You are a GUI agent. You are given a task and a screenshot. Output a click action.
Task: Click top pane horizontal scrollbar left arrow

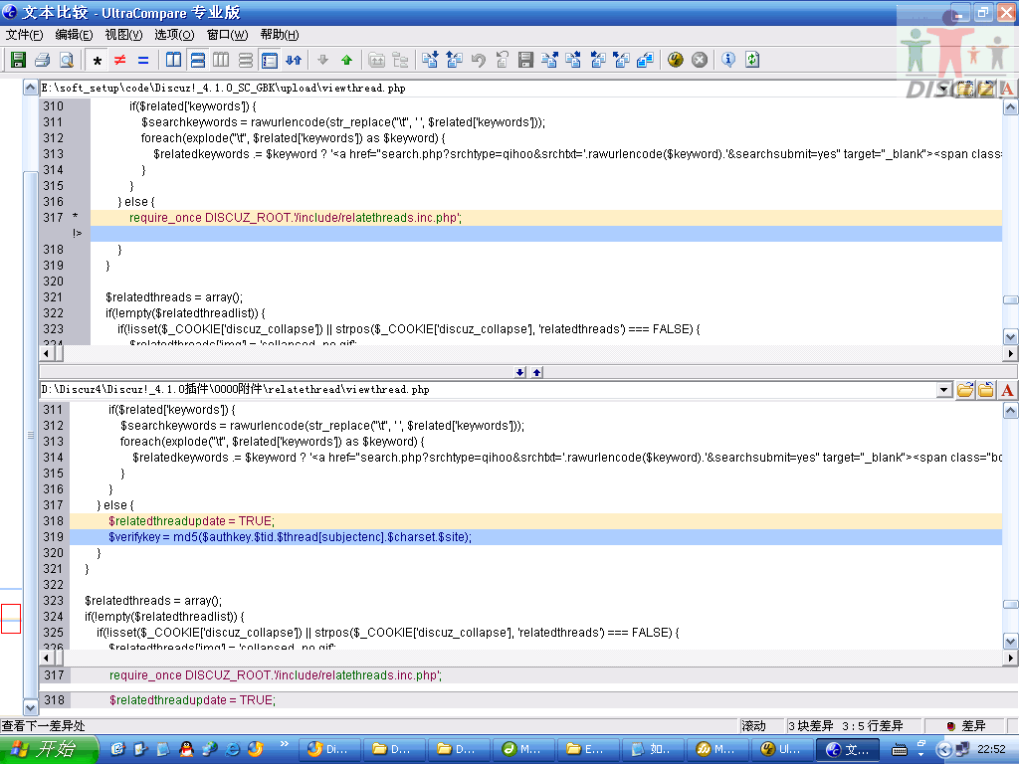46,353
